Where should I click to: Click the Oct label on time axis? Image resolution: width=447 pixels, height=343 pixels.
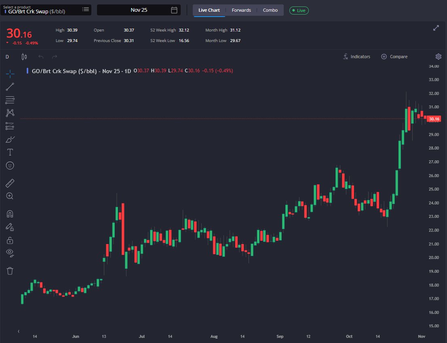point(349,337)
